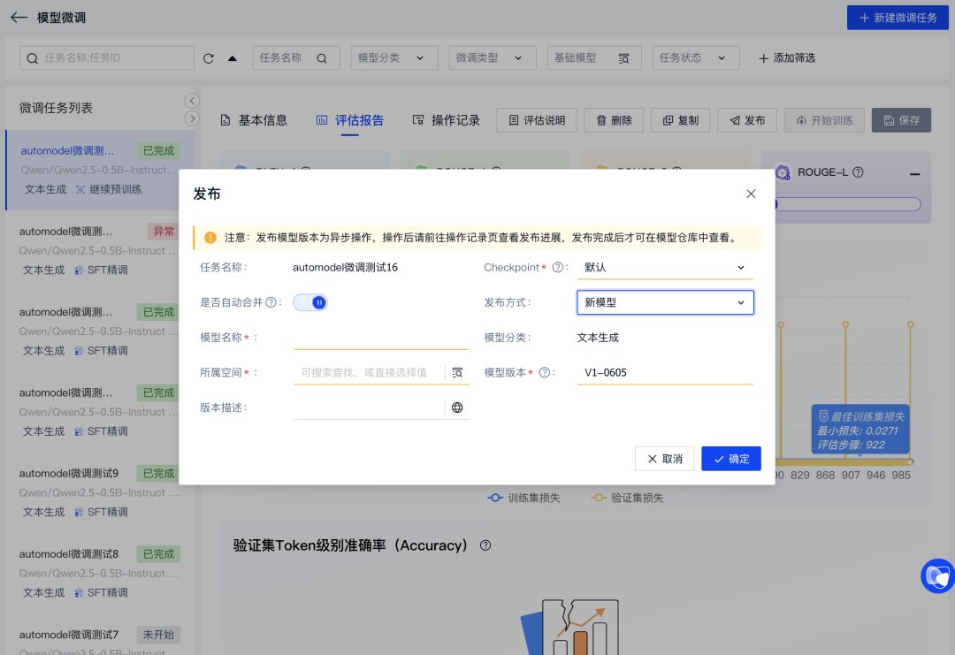955x655 pixels.
Task: Toggle 训练集损失 legend item
Action: (523, 498)
